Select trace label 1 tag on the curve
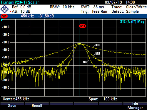 tap(97, 45)
